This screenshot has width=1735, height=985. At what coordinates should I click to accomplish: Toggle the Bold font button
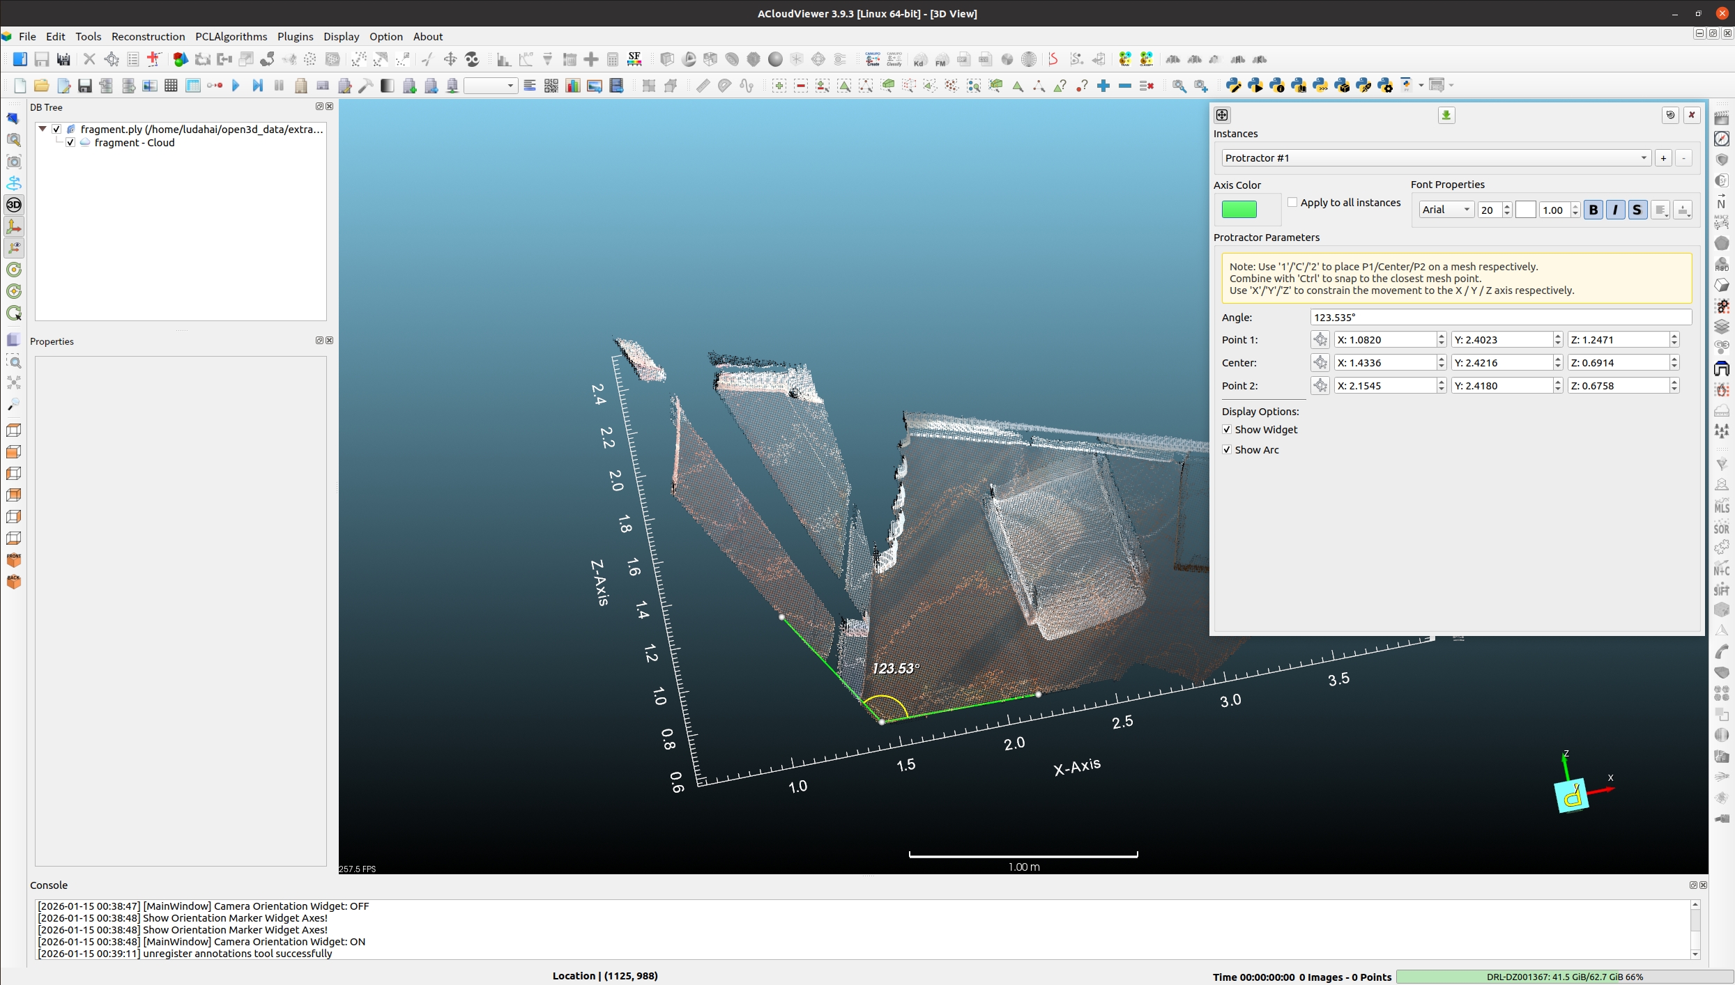(1593, 210)
